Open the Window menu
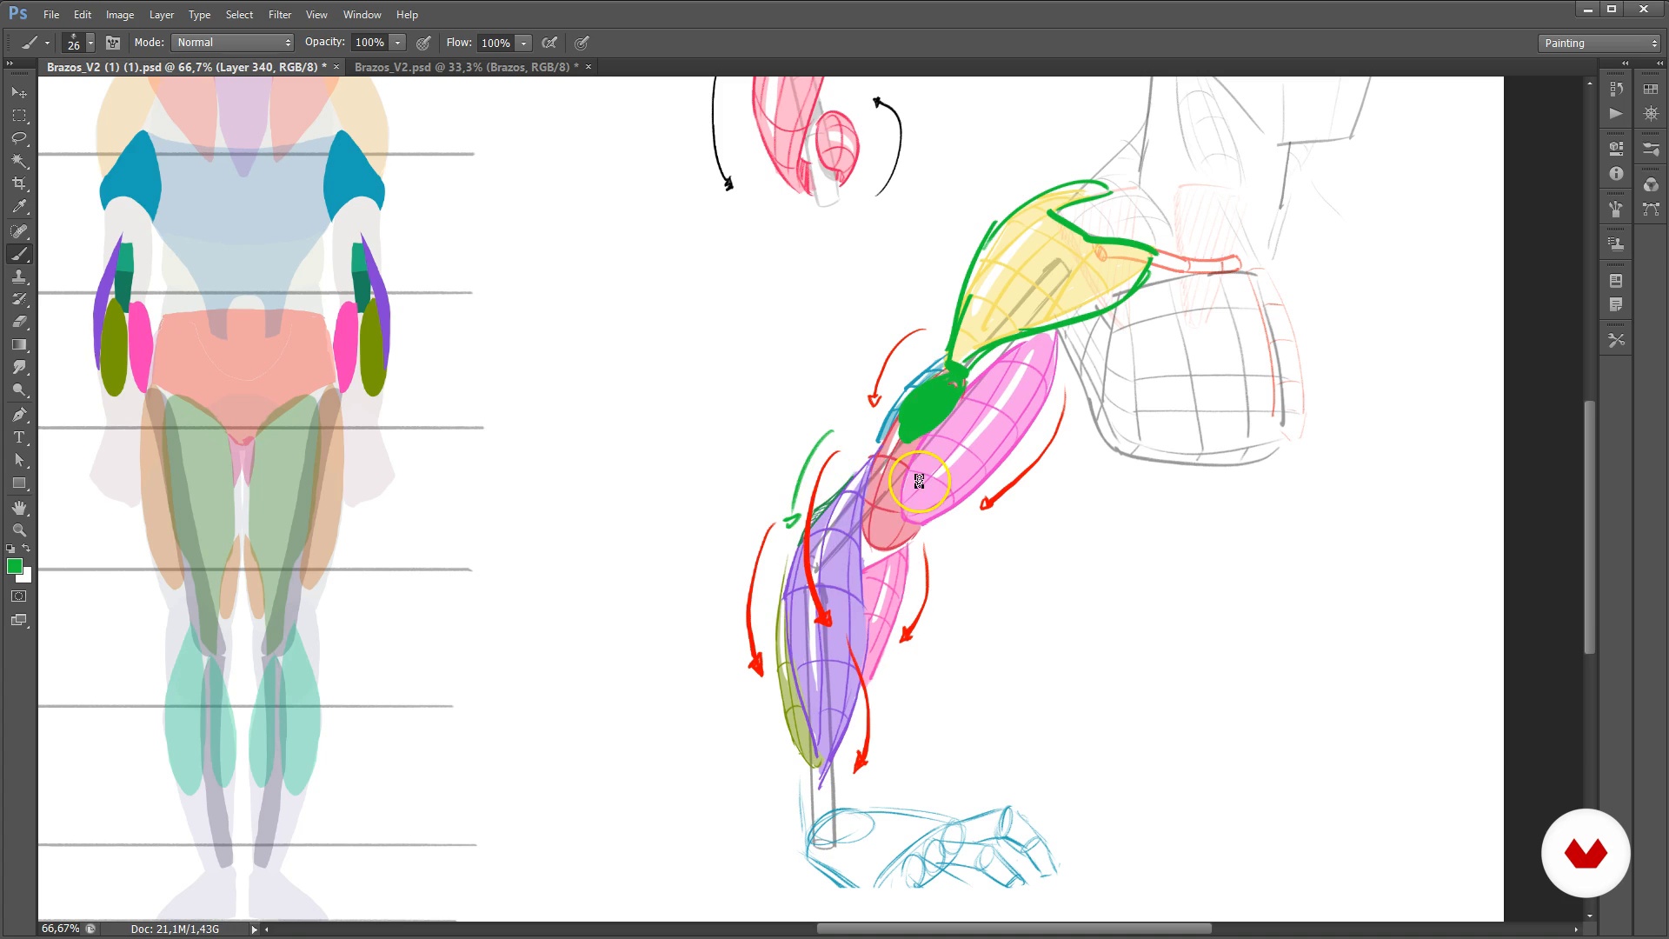This screenshot has width=1669, height=939. coord(362,15)
